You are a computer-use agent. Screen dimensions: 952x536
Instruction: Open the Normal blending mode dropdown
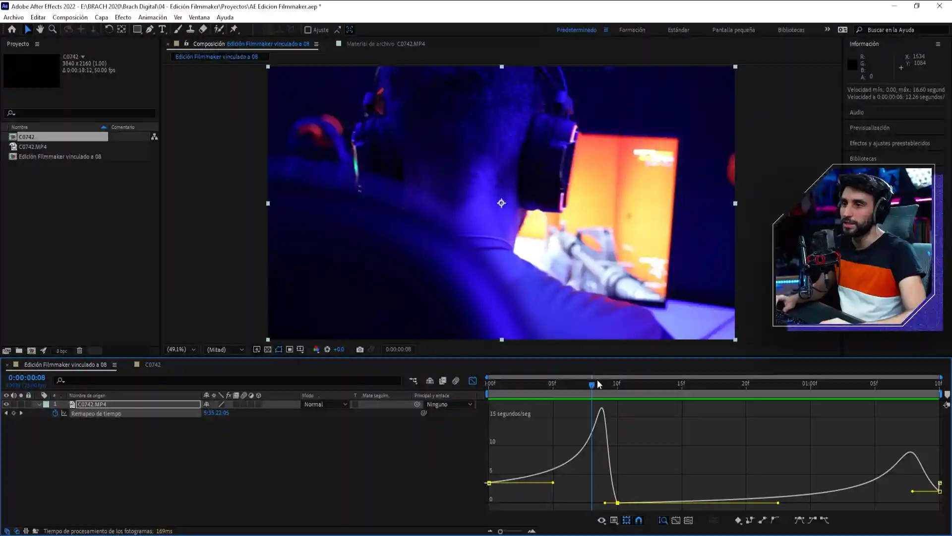click(x=326, y=404)
